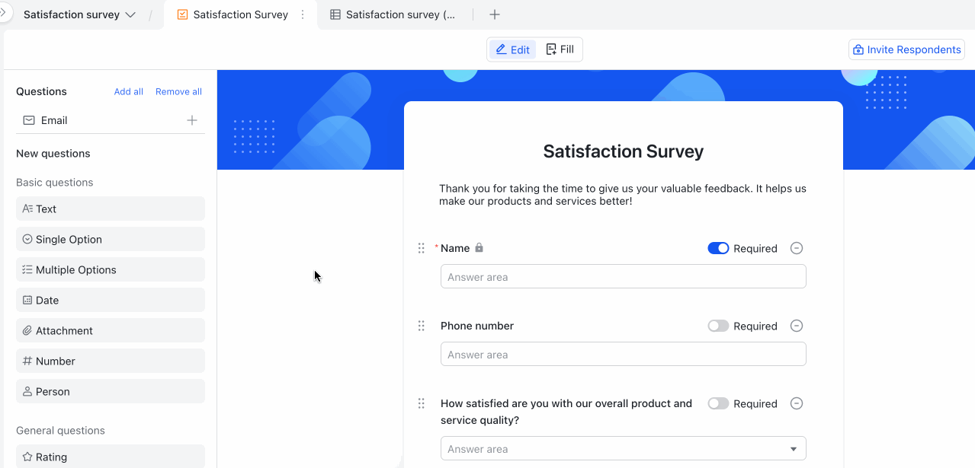The image size is (975, 468).
Task: Enable Required for the Phone number question
Action: click(x=717, y=326)
